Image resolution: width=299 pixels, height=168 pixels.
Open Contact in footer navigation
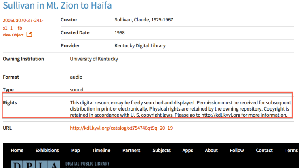264,151
